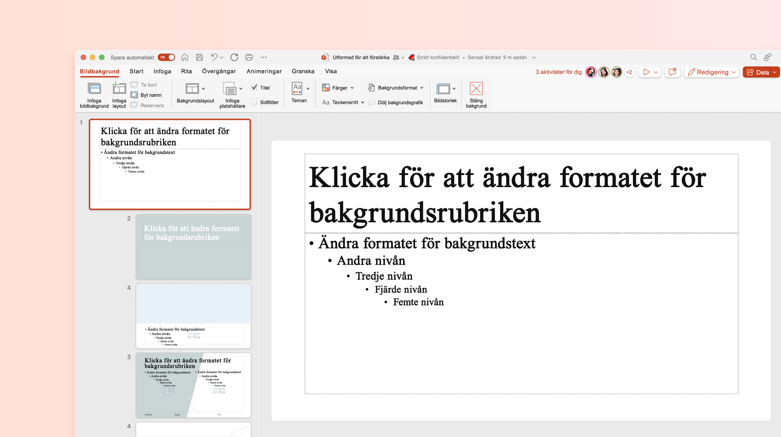Screen dimensions: 781x437
Task: Select layout thumbnail 2 with gray background
Action: pyautogui.click(x=193, y=247)
